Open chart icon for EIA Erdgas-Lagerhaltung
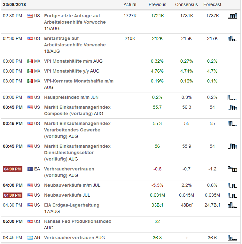 (x=232, y=205)
